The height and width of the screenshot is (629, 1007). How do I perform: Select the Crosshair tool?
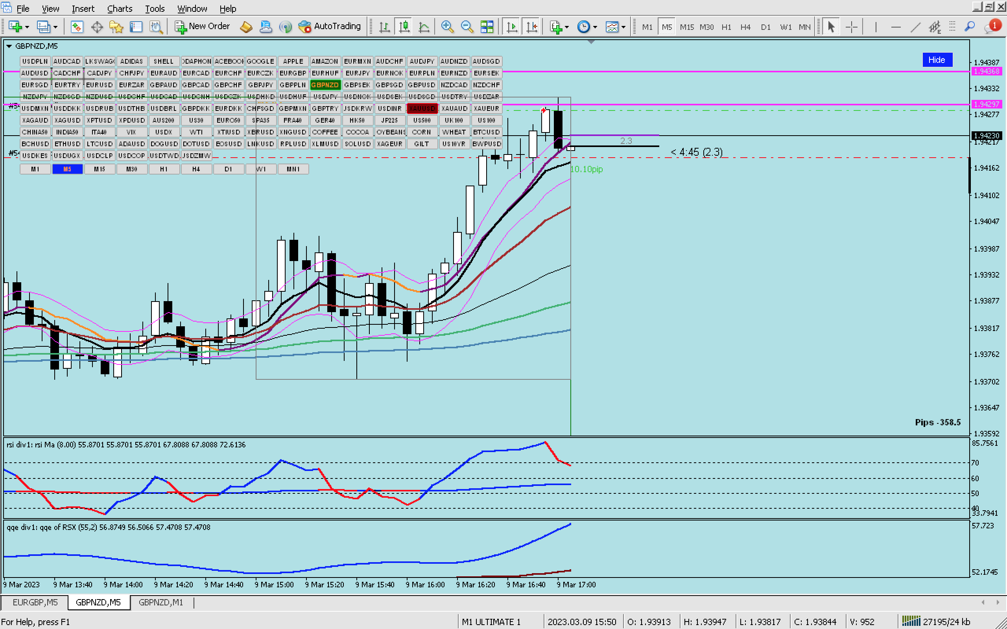pos(851,27)
